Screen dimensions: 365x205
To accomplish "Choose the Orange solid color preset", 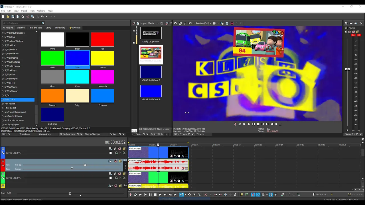I will (52, 96).
